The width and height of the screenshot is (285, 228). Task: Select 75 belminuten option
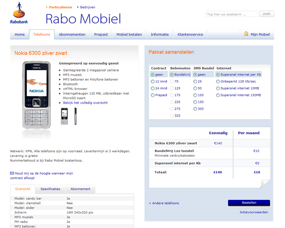[172, 81]
